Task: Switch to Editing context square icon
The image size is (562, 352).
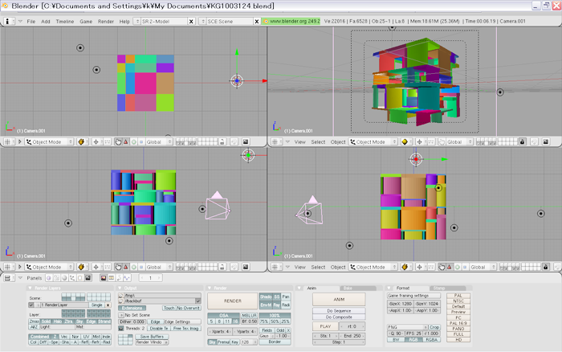Action: coord(80,278)
